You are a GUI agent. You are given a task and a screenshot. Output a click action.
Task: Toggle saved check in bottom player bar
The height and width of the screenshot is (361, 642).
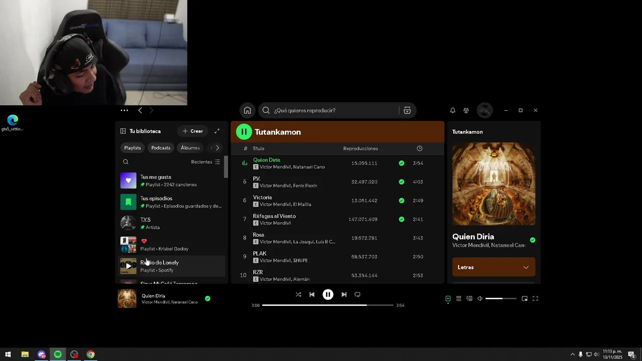click(x=208, y=299)
